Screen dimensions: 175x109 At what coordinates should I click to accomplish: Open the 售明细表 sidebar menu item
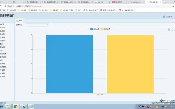click(3, 57)
